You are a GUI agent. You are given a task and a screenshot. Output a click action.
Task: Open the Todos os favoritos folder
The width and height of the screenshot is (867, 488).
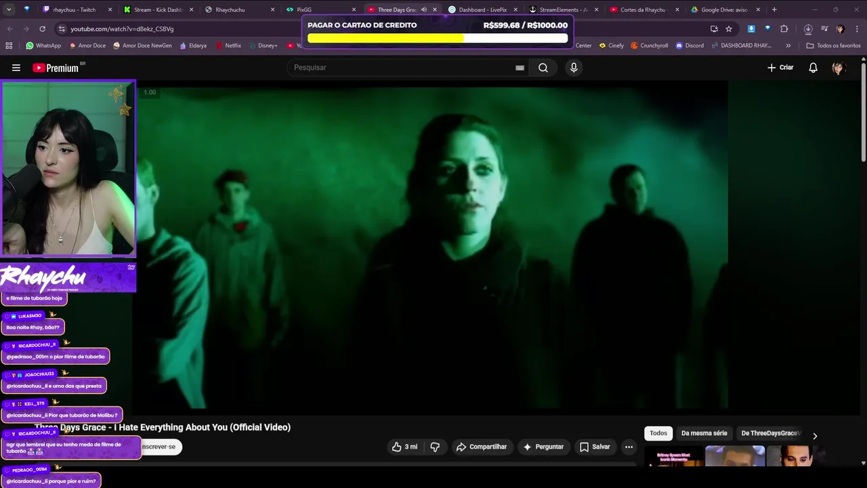coord(833,45)
